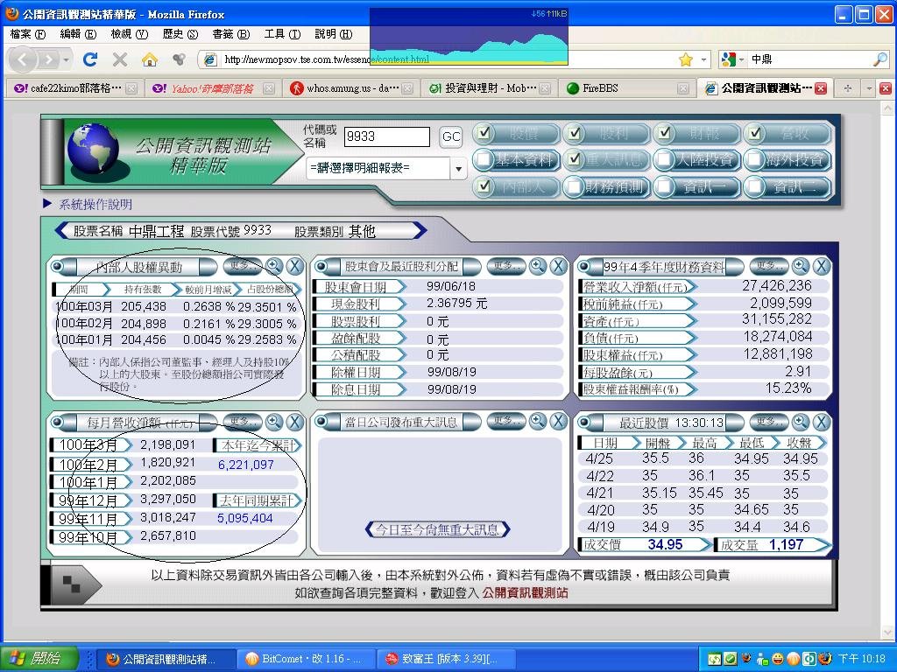
Task: Close the FireBBS tab
Action: (682, 88)
